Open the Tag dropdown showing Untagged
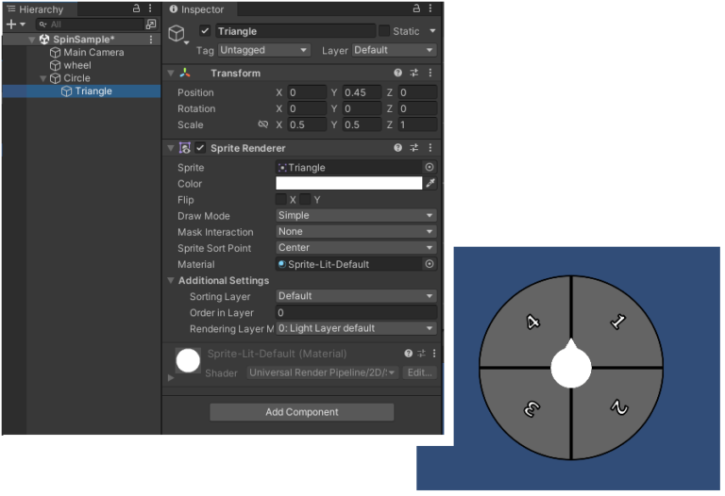725x496 pixels. (263, 50)
